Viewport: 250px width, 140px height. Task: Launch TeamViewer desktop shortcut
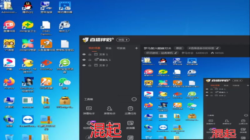point(28,121)
